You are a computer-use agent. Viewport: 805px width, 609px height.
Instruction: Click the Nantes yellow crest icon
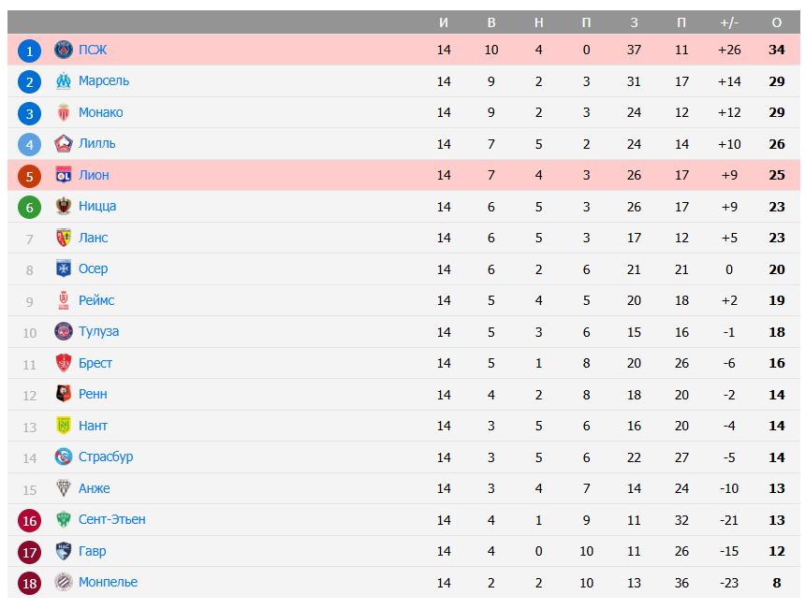[63, 426]
